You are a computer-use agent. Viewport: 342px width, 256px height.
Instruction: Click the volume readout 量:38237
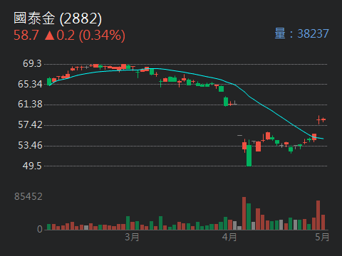(301, 33)
